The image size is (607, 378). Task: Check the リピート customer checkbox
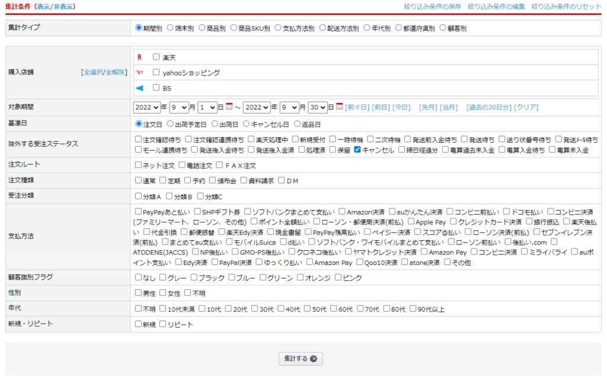coord(163,324)
